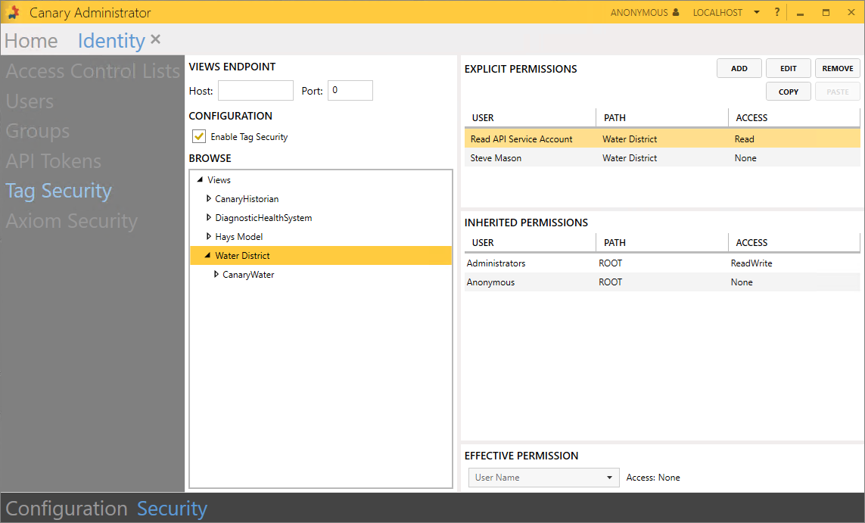Expand the Hays Model tree node
The width and height of the screenshot is (865, 523).
coord(209,236)
